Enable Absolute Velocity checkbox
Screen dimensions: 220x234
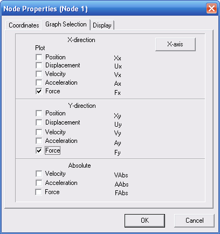[39, 174]
